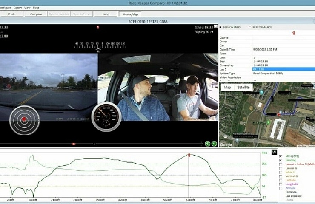The width and height of the screenshot is (315, 204).
Task: Enable the Longitude checkbox
Action: click(281, 184)
